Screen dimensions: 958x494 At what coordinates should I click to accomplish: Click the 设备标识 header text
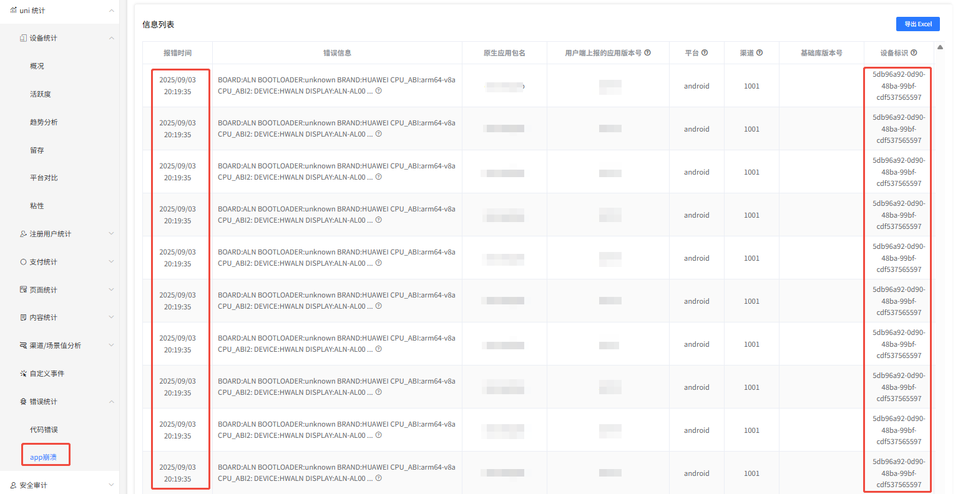click(894, 53)
